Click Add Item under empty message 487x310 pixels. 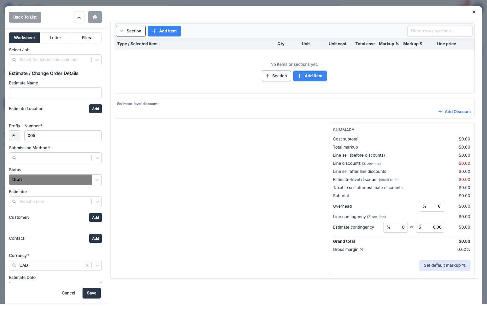point(310,76)
